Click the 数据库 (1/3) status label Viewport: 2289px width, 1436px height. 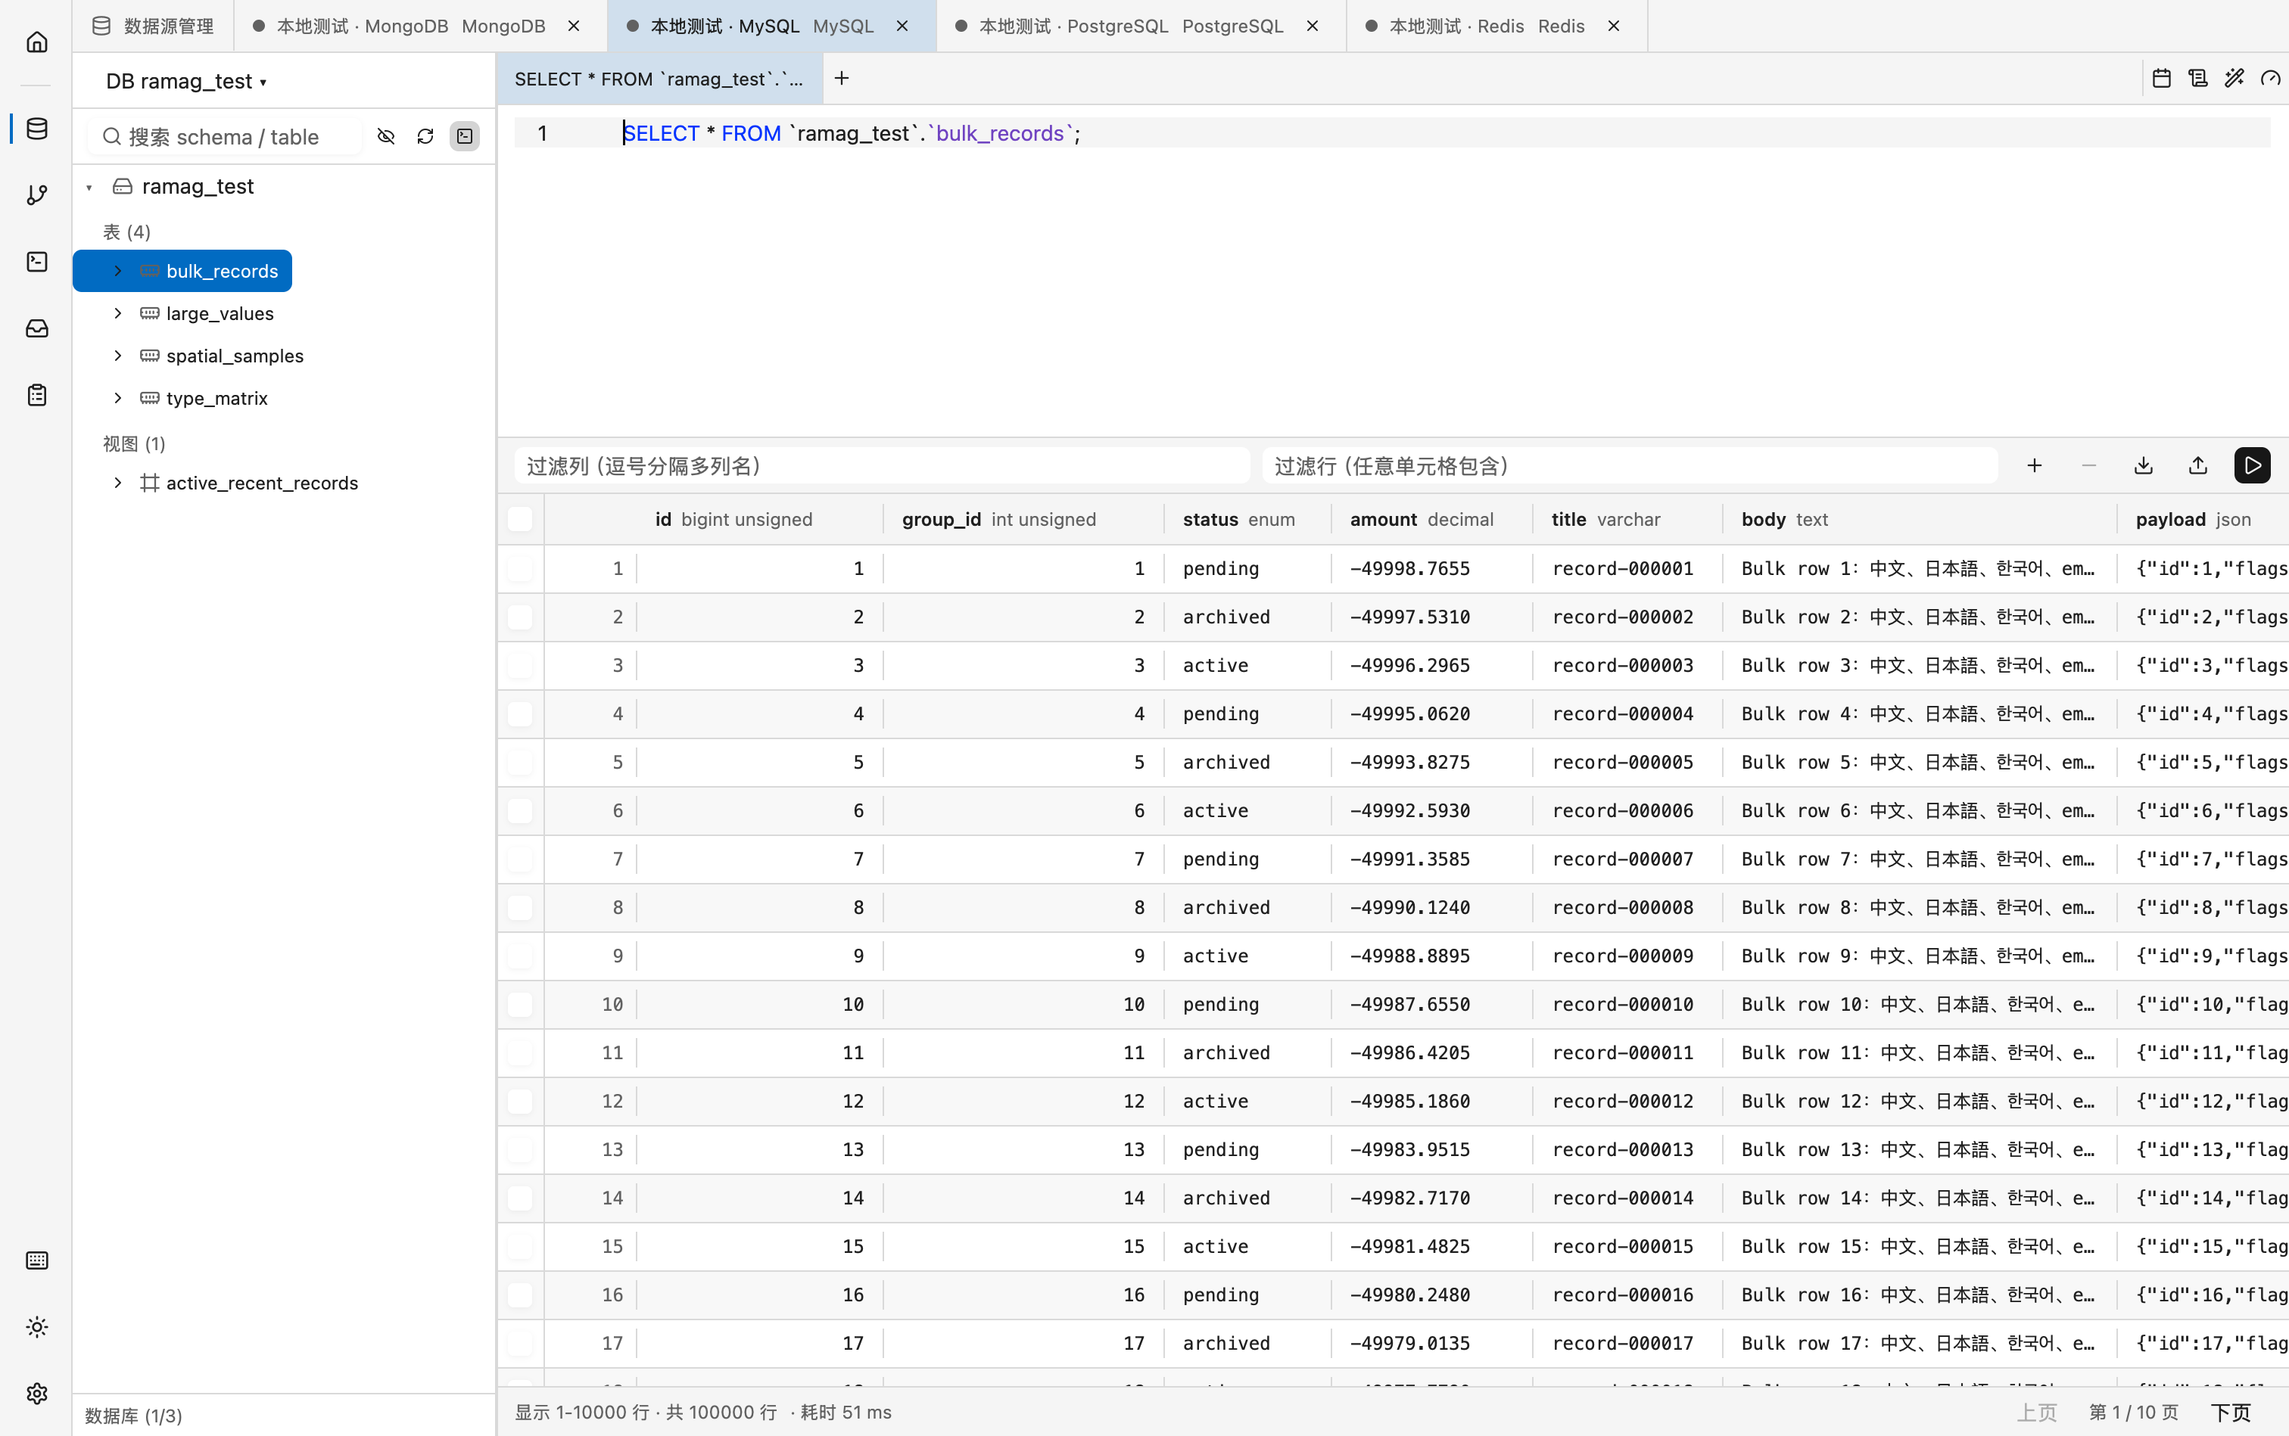coord(133,1415)
